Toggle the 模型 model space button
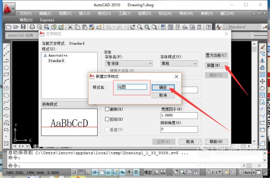Viewport: 270px width, 178px height. (x=148, y=172)
